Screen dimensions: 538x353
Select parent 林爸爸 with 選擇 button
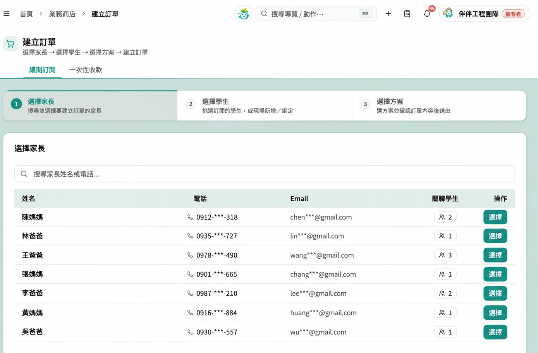495,236
